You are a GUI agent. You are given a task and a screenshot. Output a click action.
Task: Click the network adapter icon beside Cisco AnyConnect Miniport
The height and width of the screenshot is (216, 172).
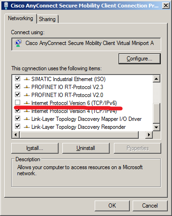pos(18,43)
